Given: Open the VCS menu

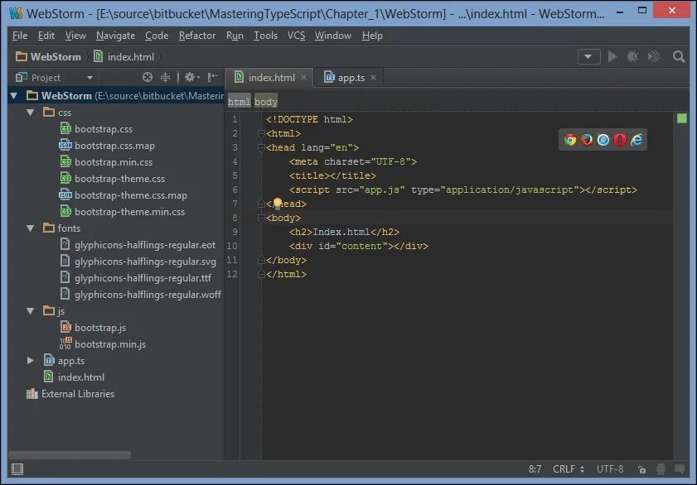Looking at the screenshot, I should click(x=296, y=36).
